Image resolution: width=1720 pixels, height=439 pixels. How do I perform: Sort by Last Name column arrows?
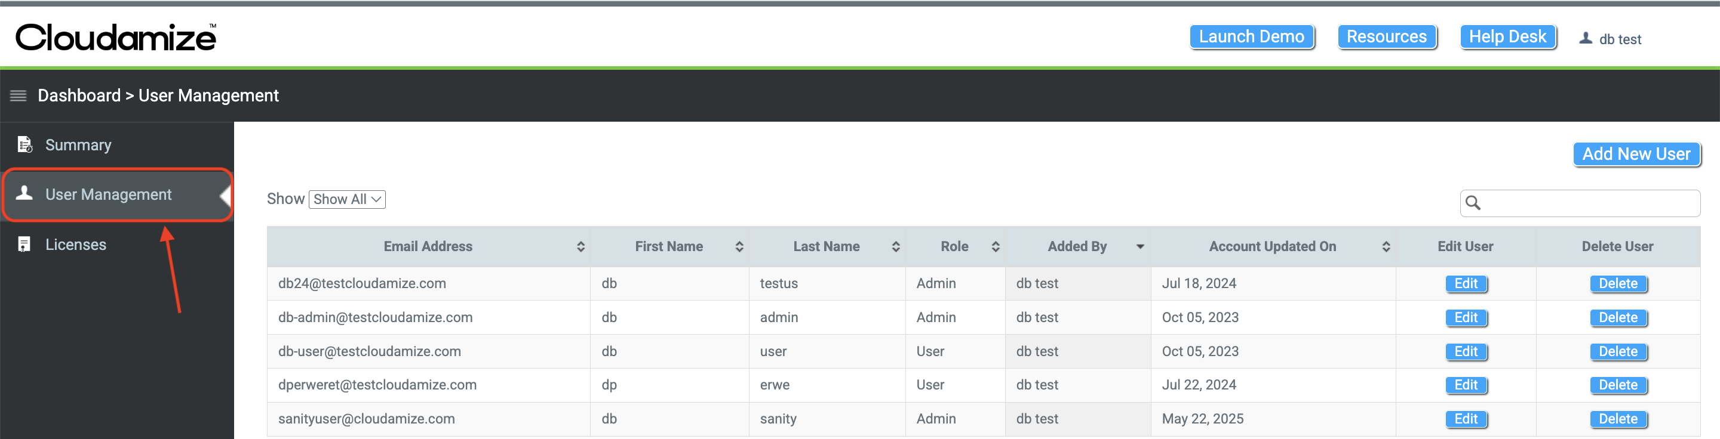click(895, 247)
